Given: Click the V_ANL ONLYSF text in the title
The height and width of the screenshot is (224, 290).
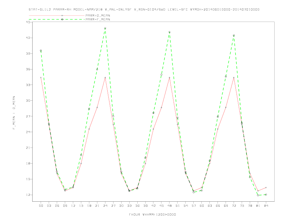Looking at the screenshot, I should point(118,10).
